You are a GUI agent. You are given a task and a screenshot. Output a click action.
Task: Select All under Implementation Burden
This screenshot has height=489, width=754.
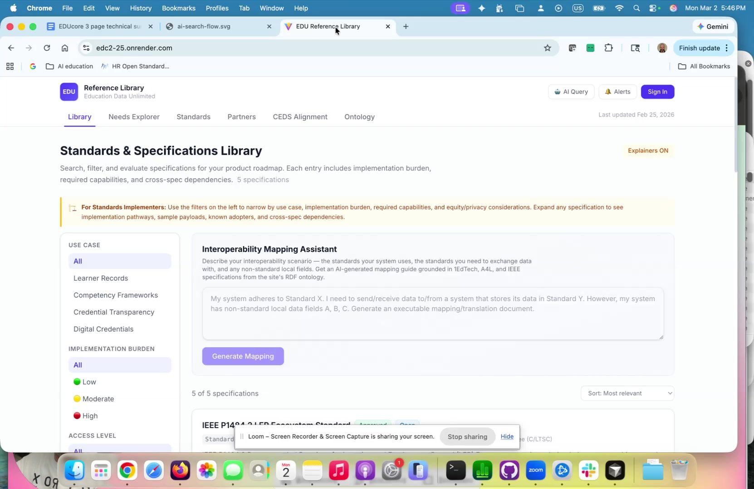coord(120,365)
